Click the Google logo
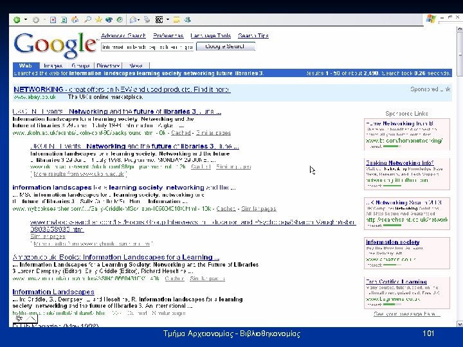This screenshot has width=463, height=347. 55,45
